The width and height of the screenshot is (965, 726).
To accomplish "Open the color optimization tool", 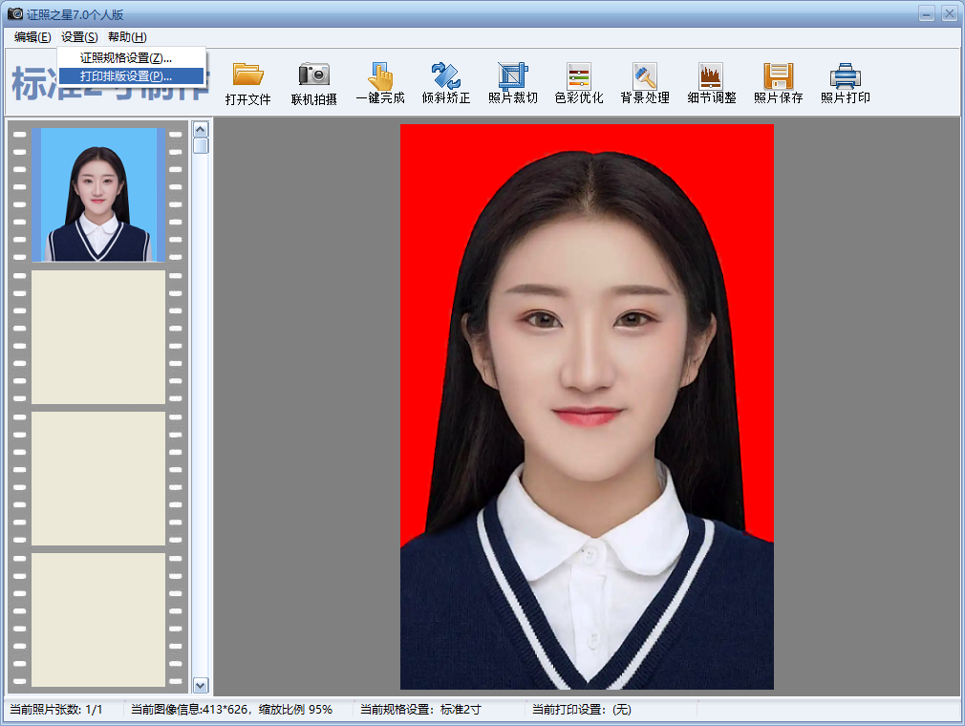I will pos(579,76).
